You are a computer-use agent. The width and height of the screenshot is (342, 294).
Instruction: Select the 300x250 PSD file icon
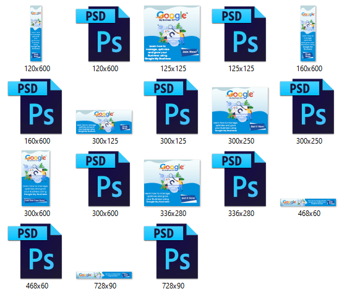(307, 106)
